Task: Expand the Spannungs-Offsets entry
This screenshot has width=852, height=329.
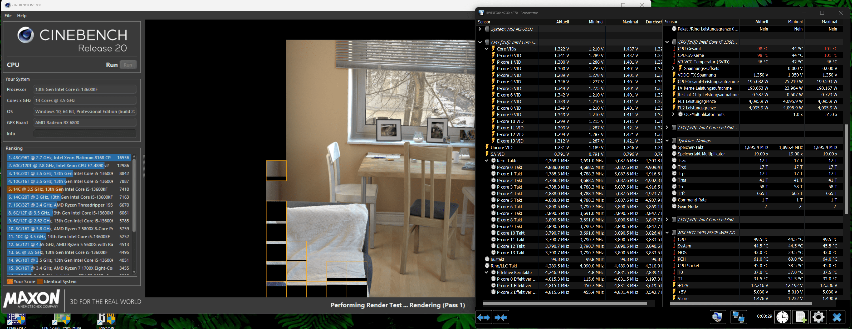Action: 673,68
